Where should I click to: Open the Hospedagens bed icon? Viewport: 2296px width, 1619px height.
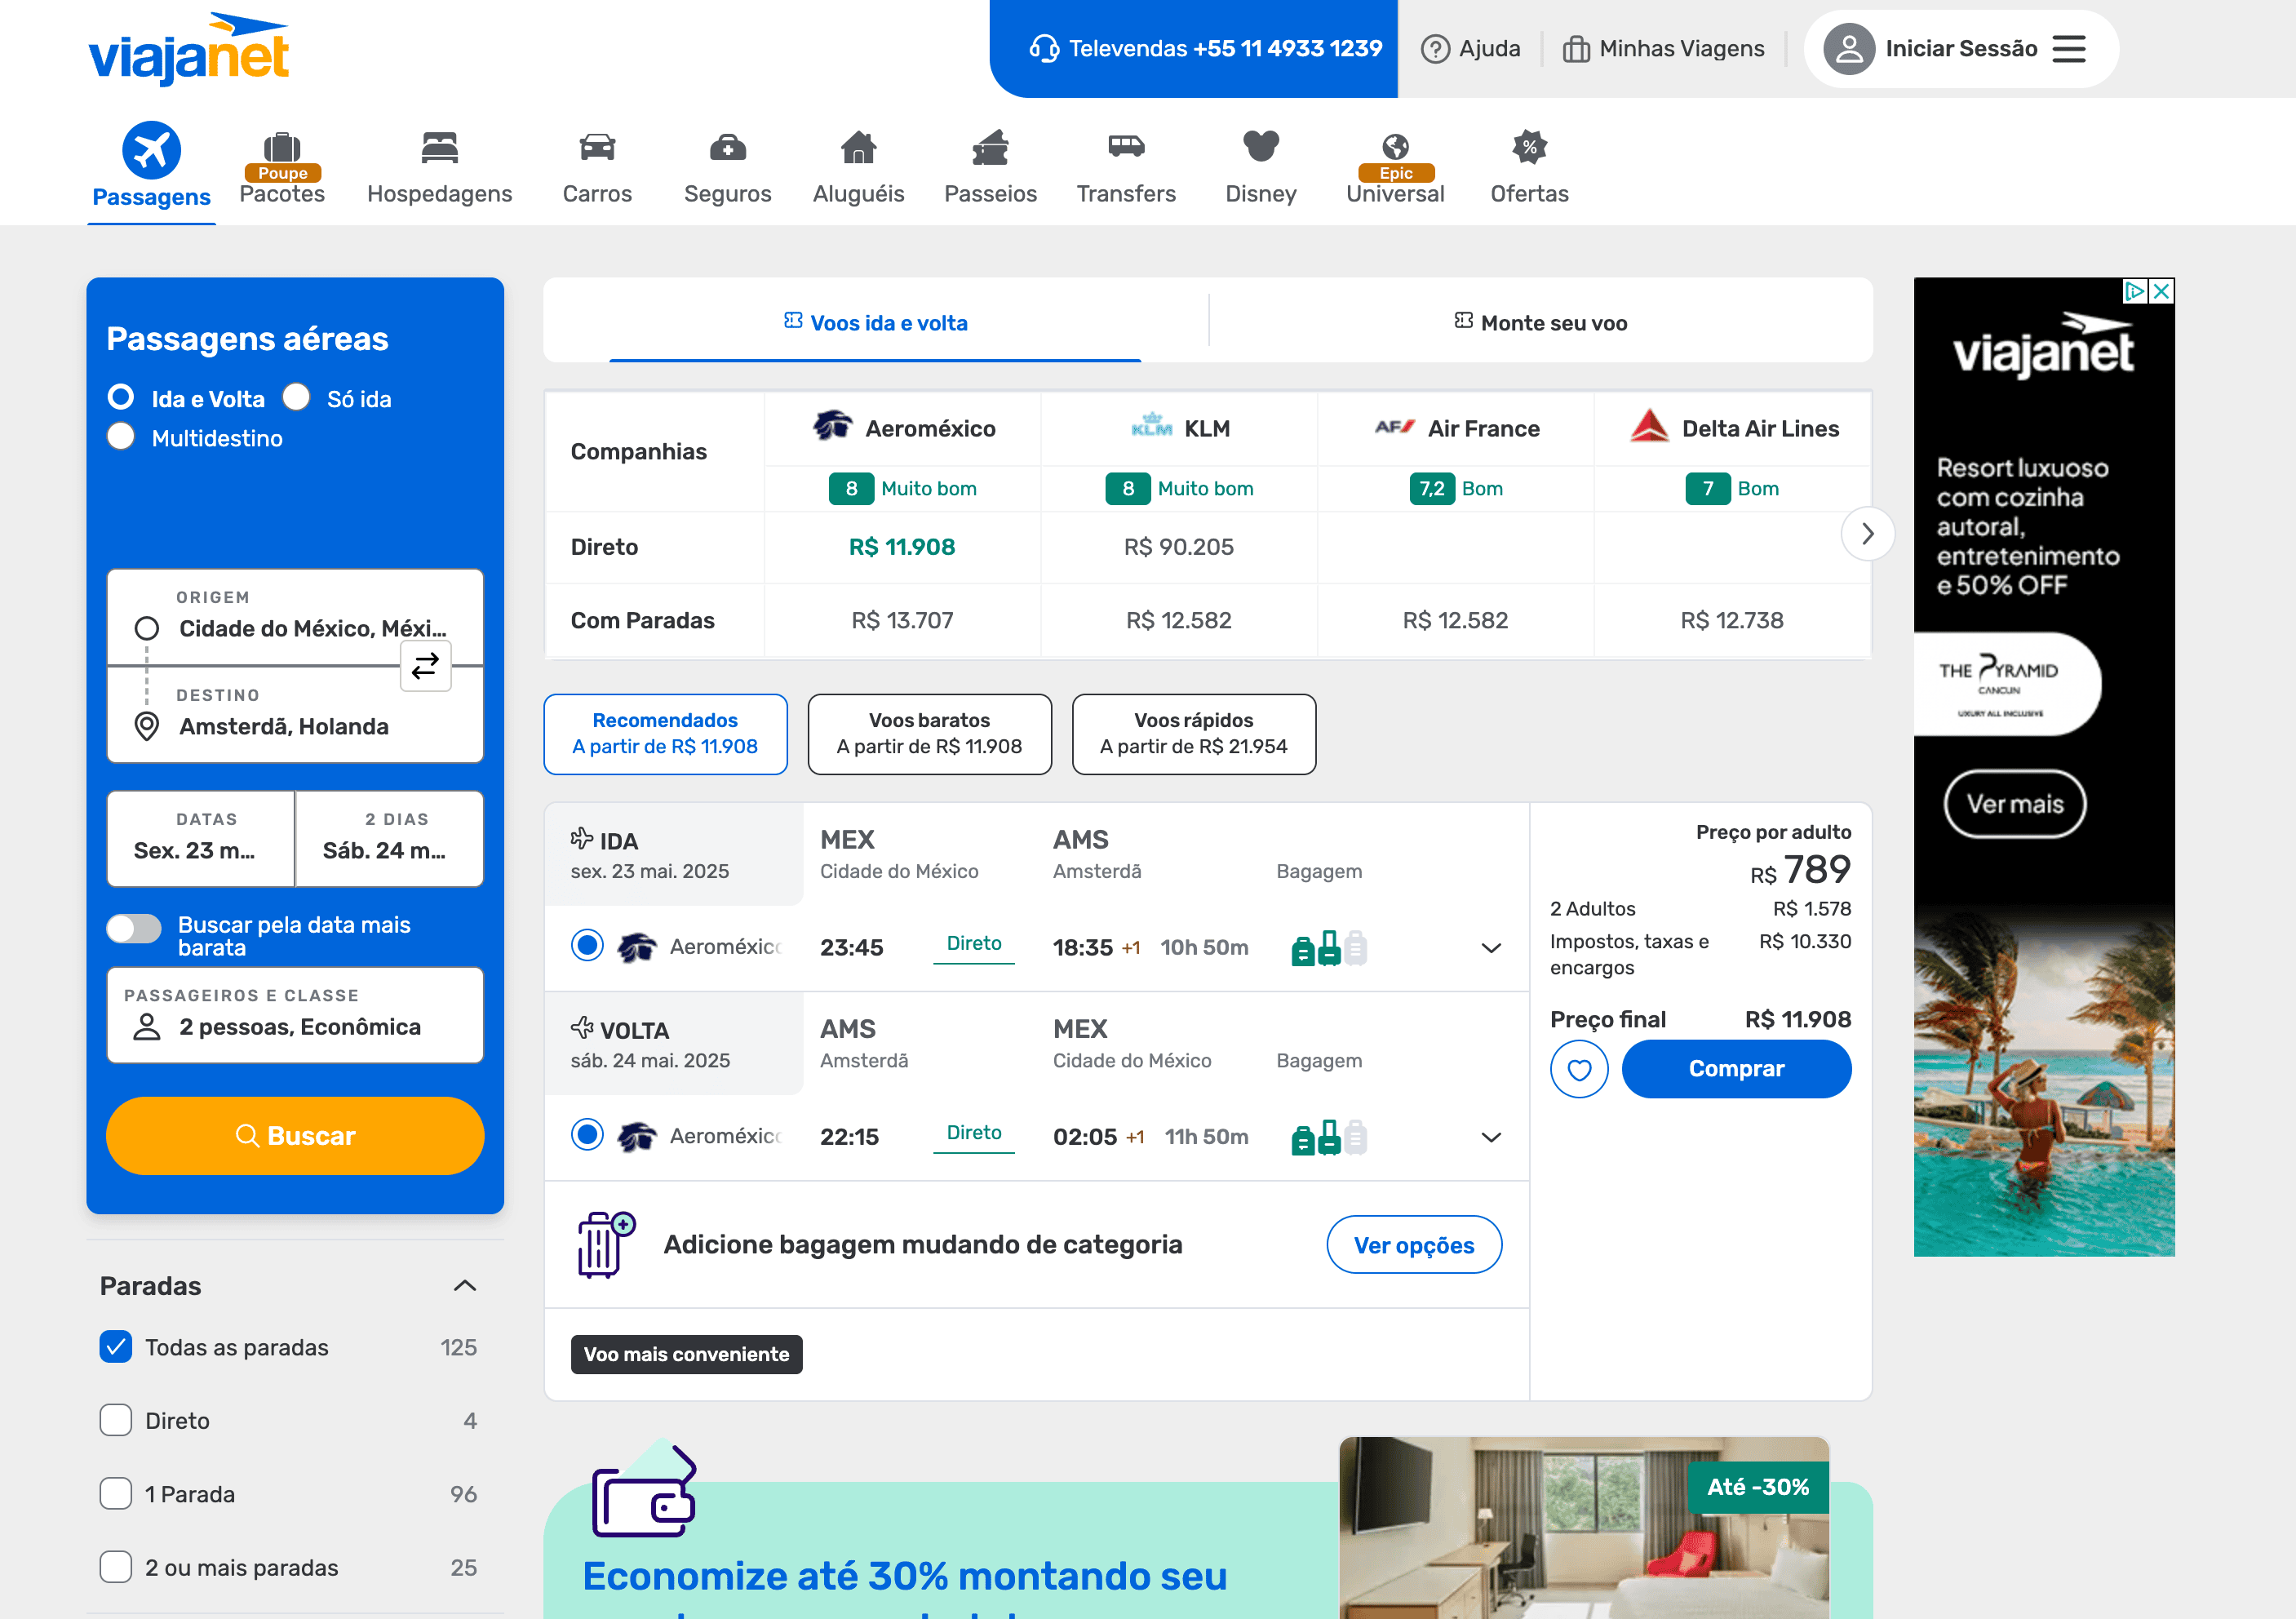pyautogui.click(x=439, y=148)
